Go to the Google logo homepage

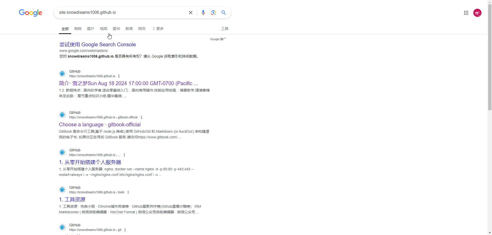[x=30, y=13]
